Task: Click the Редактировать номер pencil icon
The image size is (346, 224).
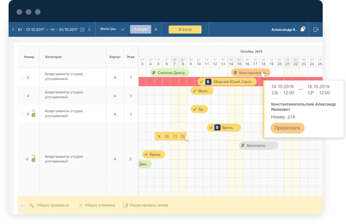Action: (125, 205)
